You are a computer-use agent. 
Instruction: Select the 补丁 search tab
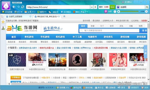coord(102,26)
